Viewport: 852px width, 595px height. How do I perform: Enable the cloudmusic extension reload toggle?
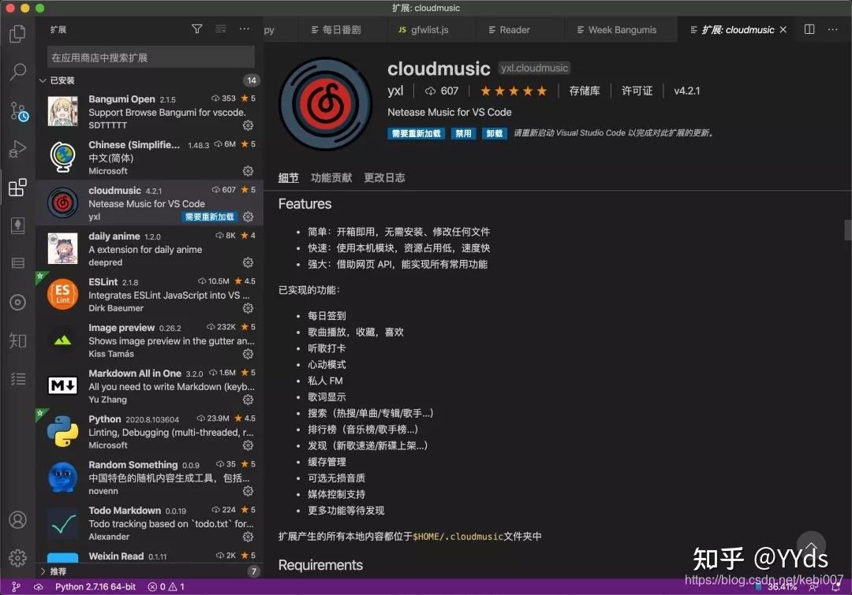click(416, 133)
